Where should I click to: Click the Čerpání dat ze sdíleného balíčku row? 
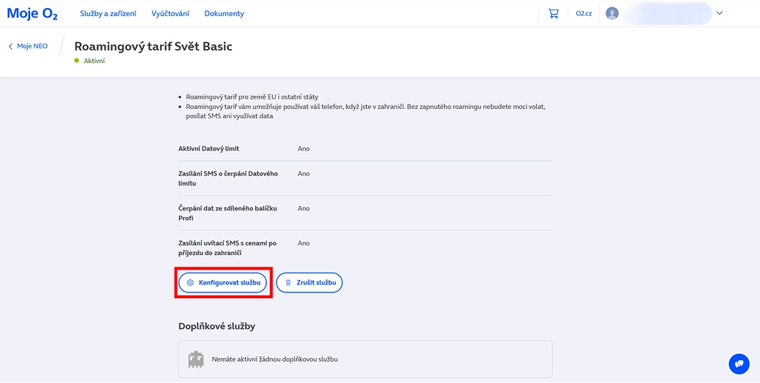pyautogui.click(x=365, y=213)
